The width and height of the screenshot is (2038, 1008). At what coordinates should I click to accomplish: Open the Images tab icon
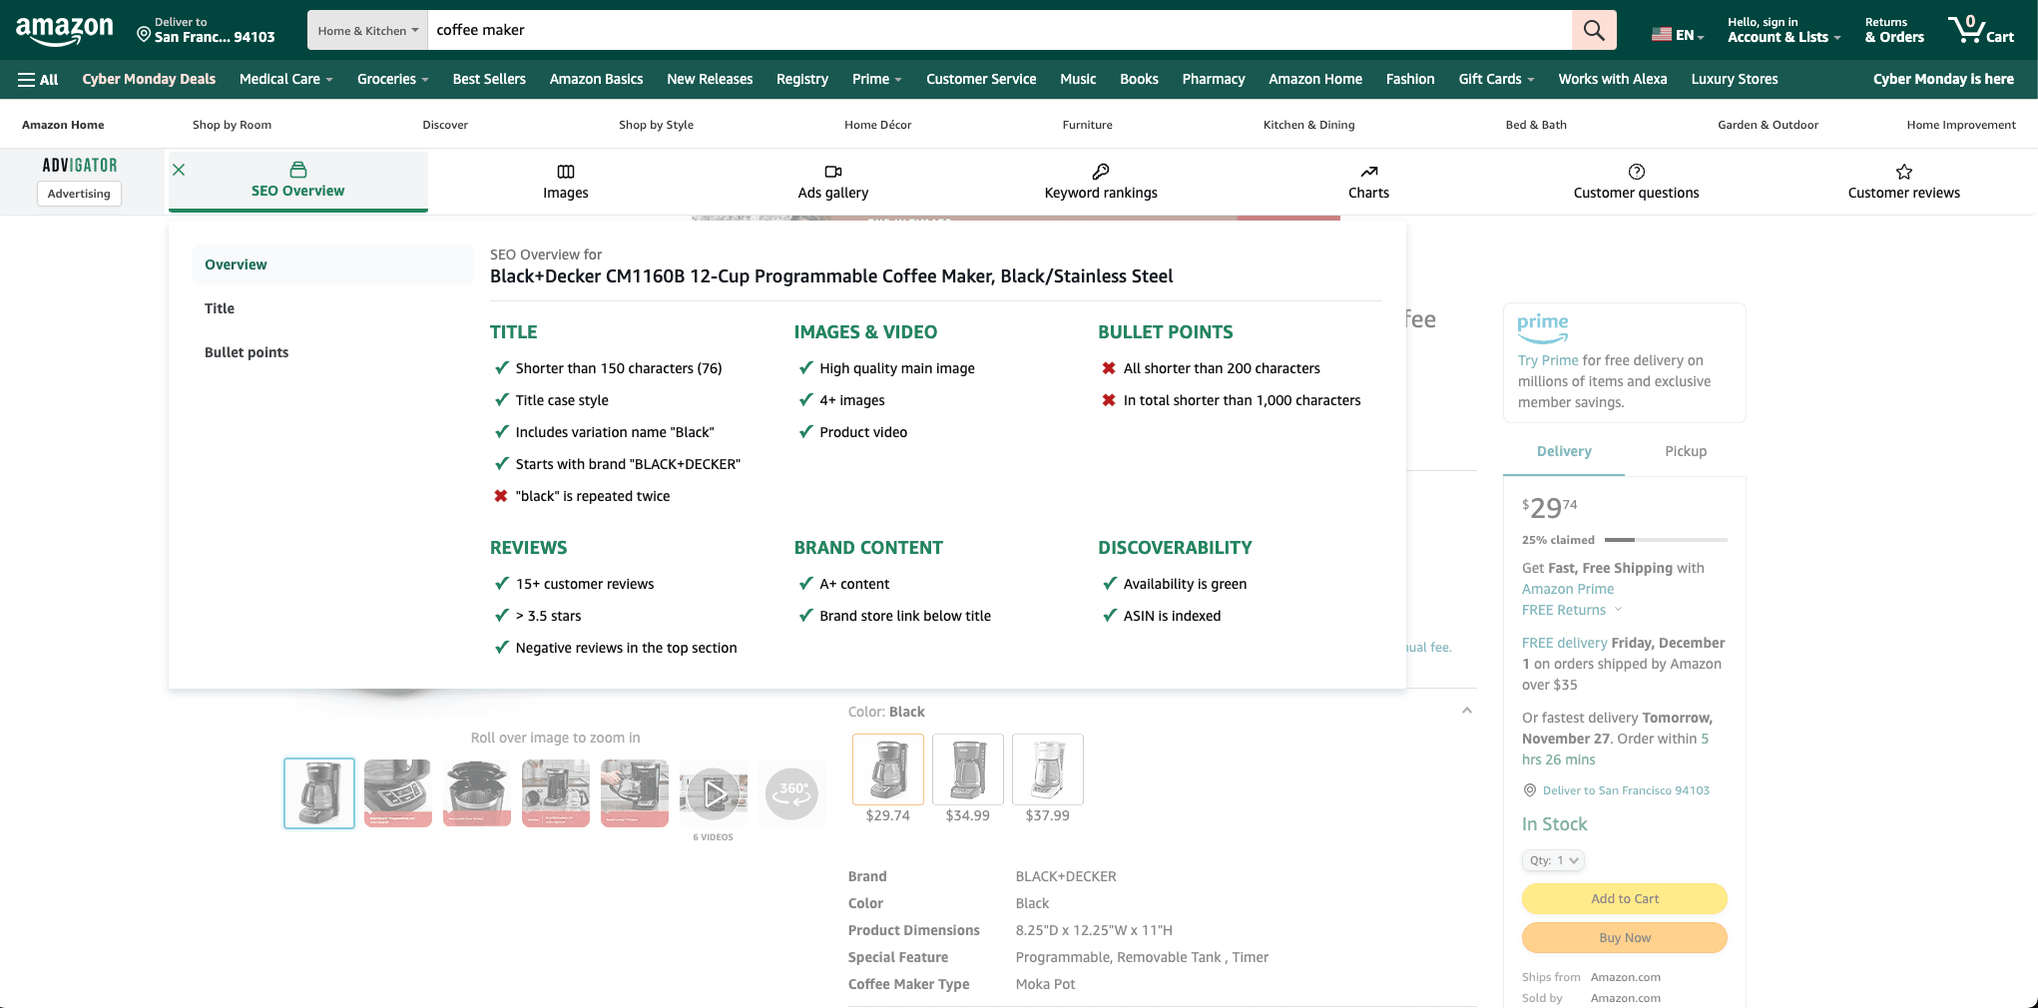pos(566,172)
